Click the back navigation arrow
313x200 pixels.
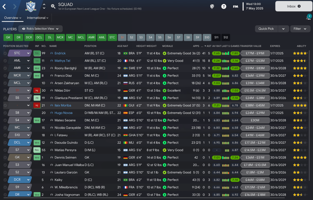(x=4, y=6)
